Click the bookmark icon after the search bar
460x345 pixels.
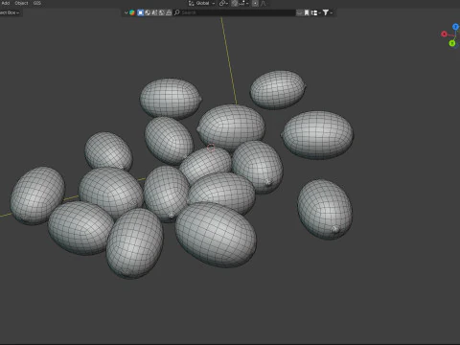tap(307, 12)
